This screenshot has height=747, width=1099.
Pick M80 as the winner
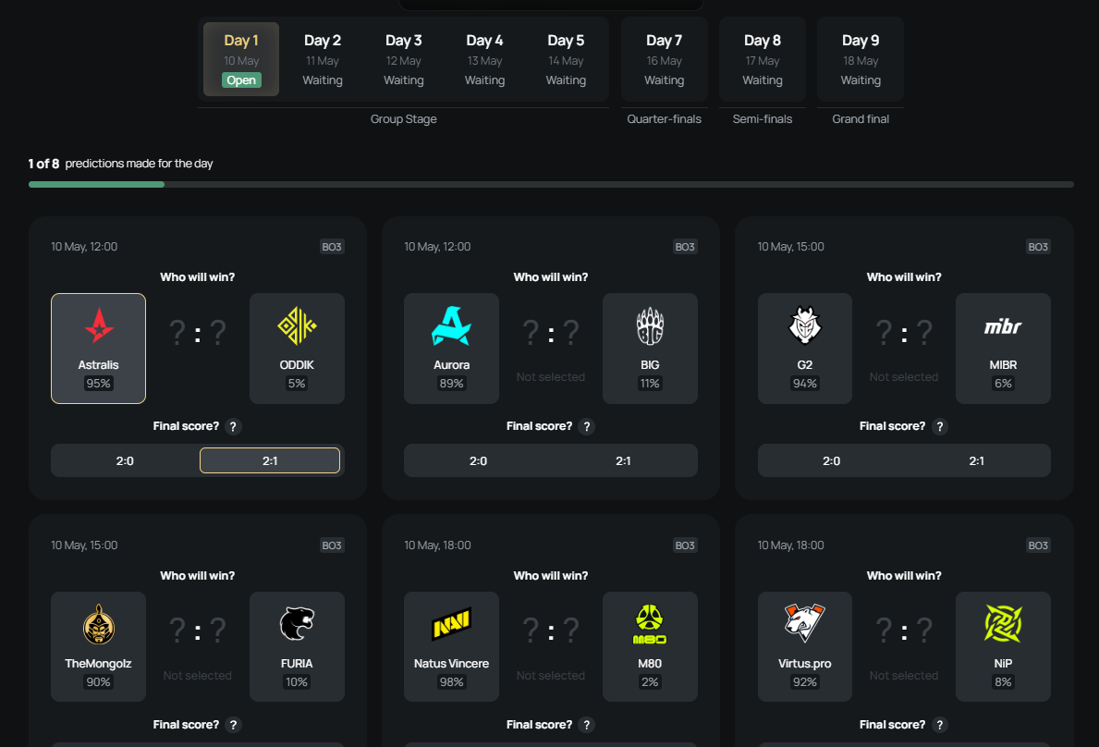coord(650,647)
